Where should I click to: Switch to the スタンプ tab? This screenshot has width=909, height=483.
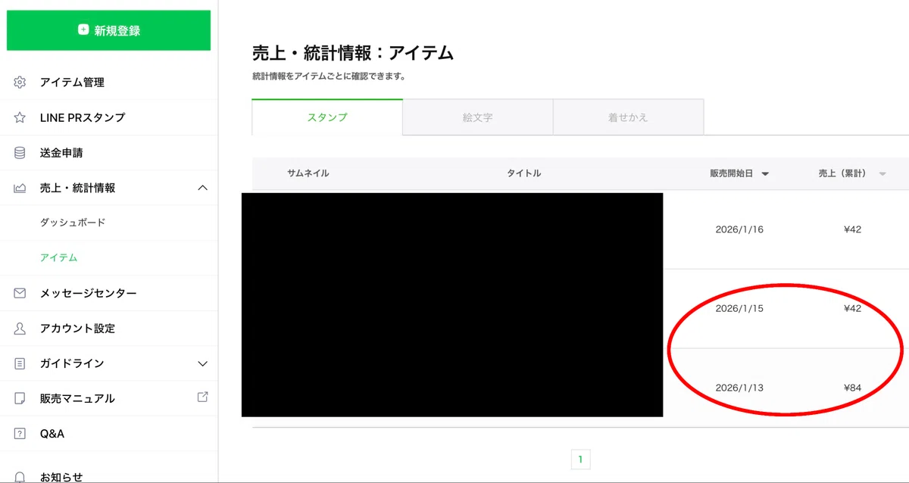327,117
